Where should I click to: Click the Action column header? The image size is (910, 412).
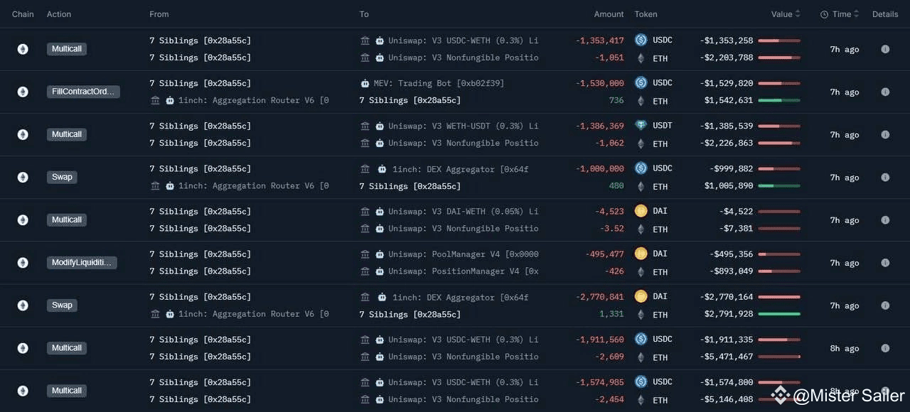pos(59,14)
